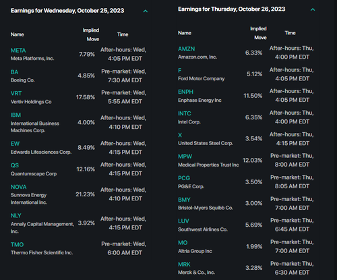The width and height of the screenshot is (337, 280).
Task: Click Merck's 6:30 AM EDT pre-market time
Action: [x=292, y=273]
